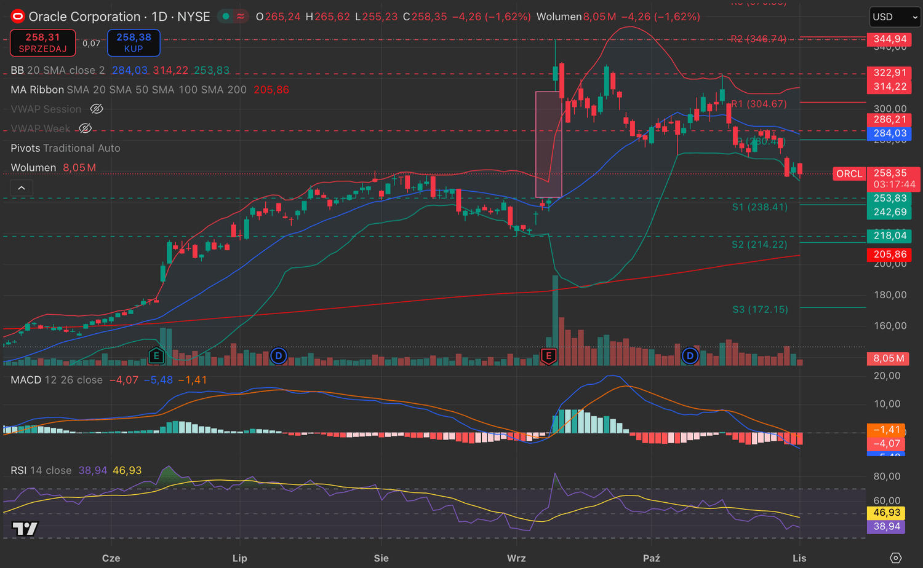
Task: Click the 46,93 yellow RSI axis label
Action: tap(887, 513)
